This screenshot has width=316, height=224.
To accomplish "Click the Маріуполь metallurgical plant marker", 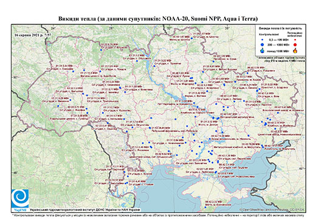I will point(262,145).
